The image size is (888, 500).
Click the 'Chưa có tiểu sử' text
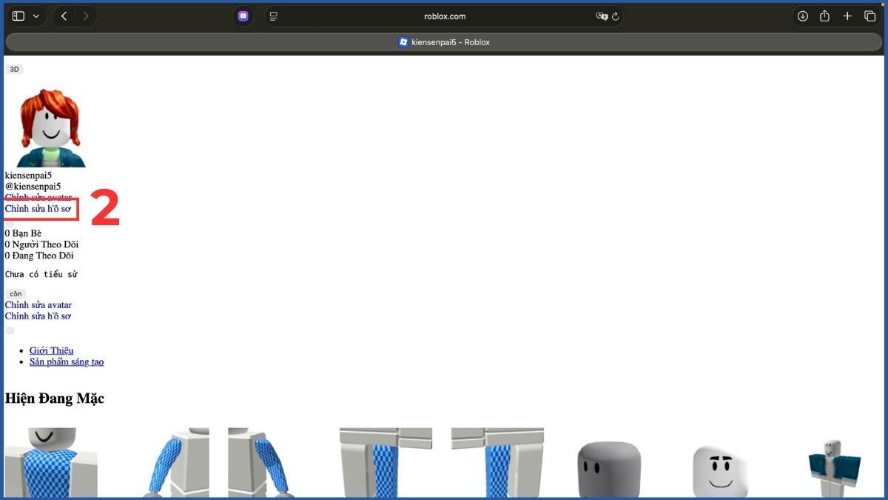click(x=41, y=274)
